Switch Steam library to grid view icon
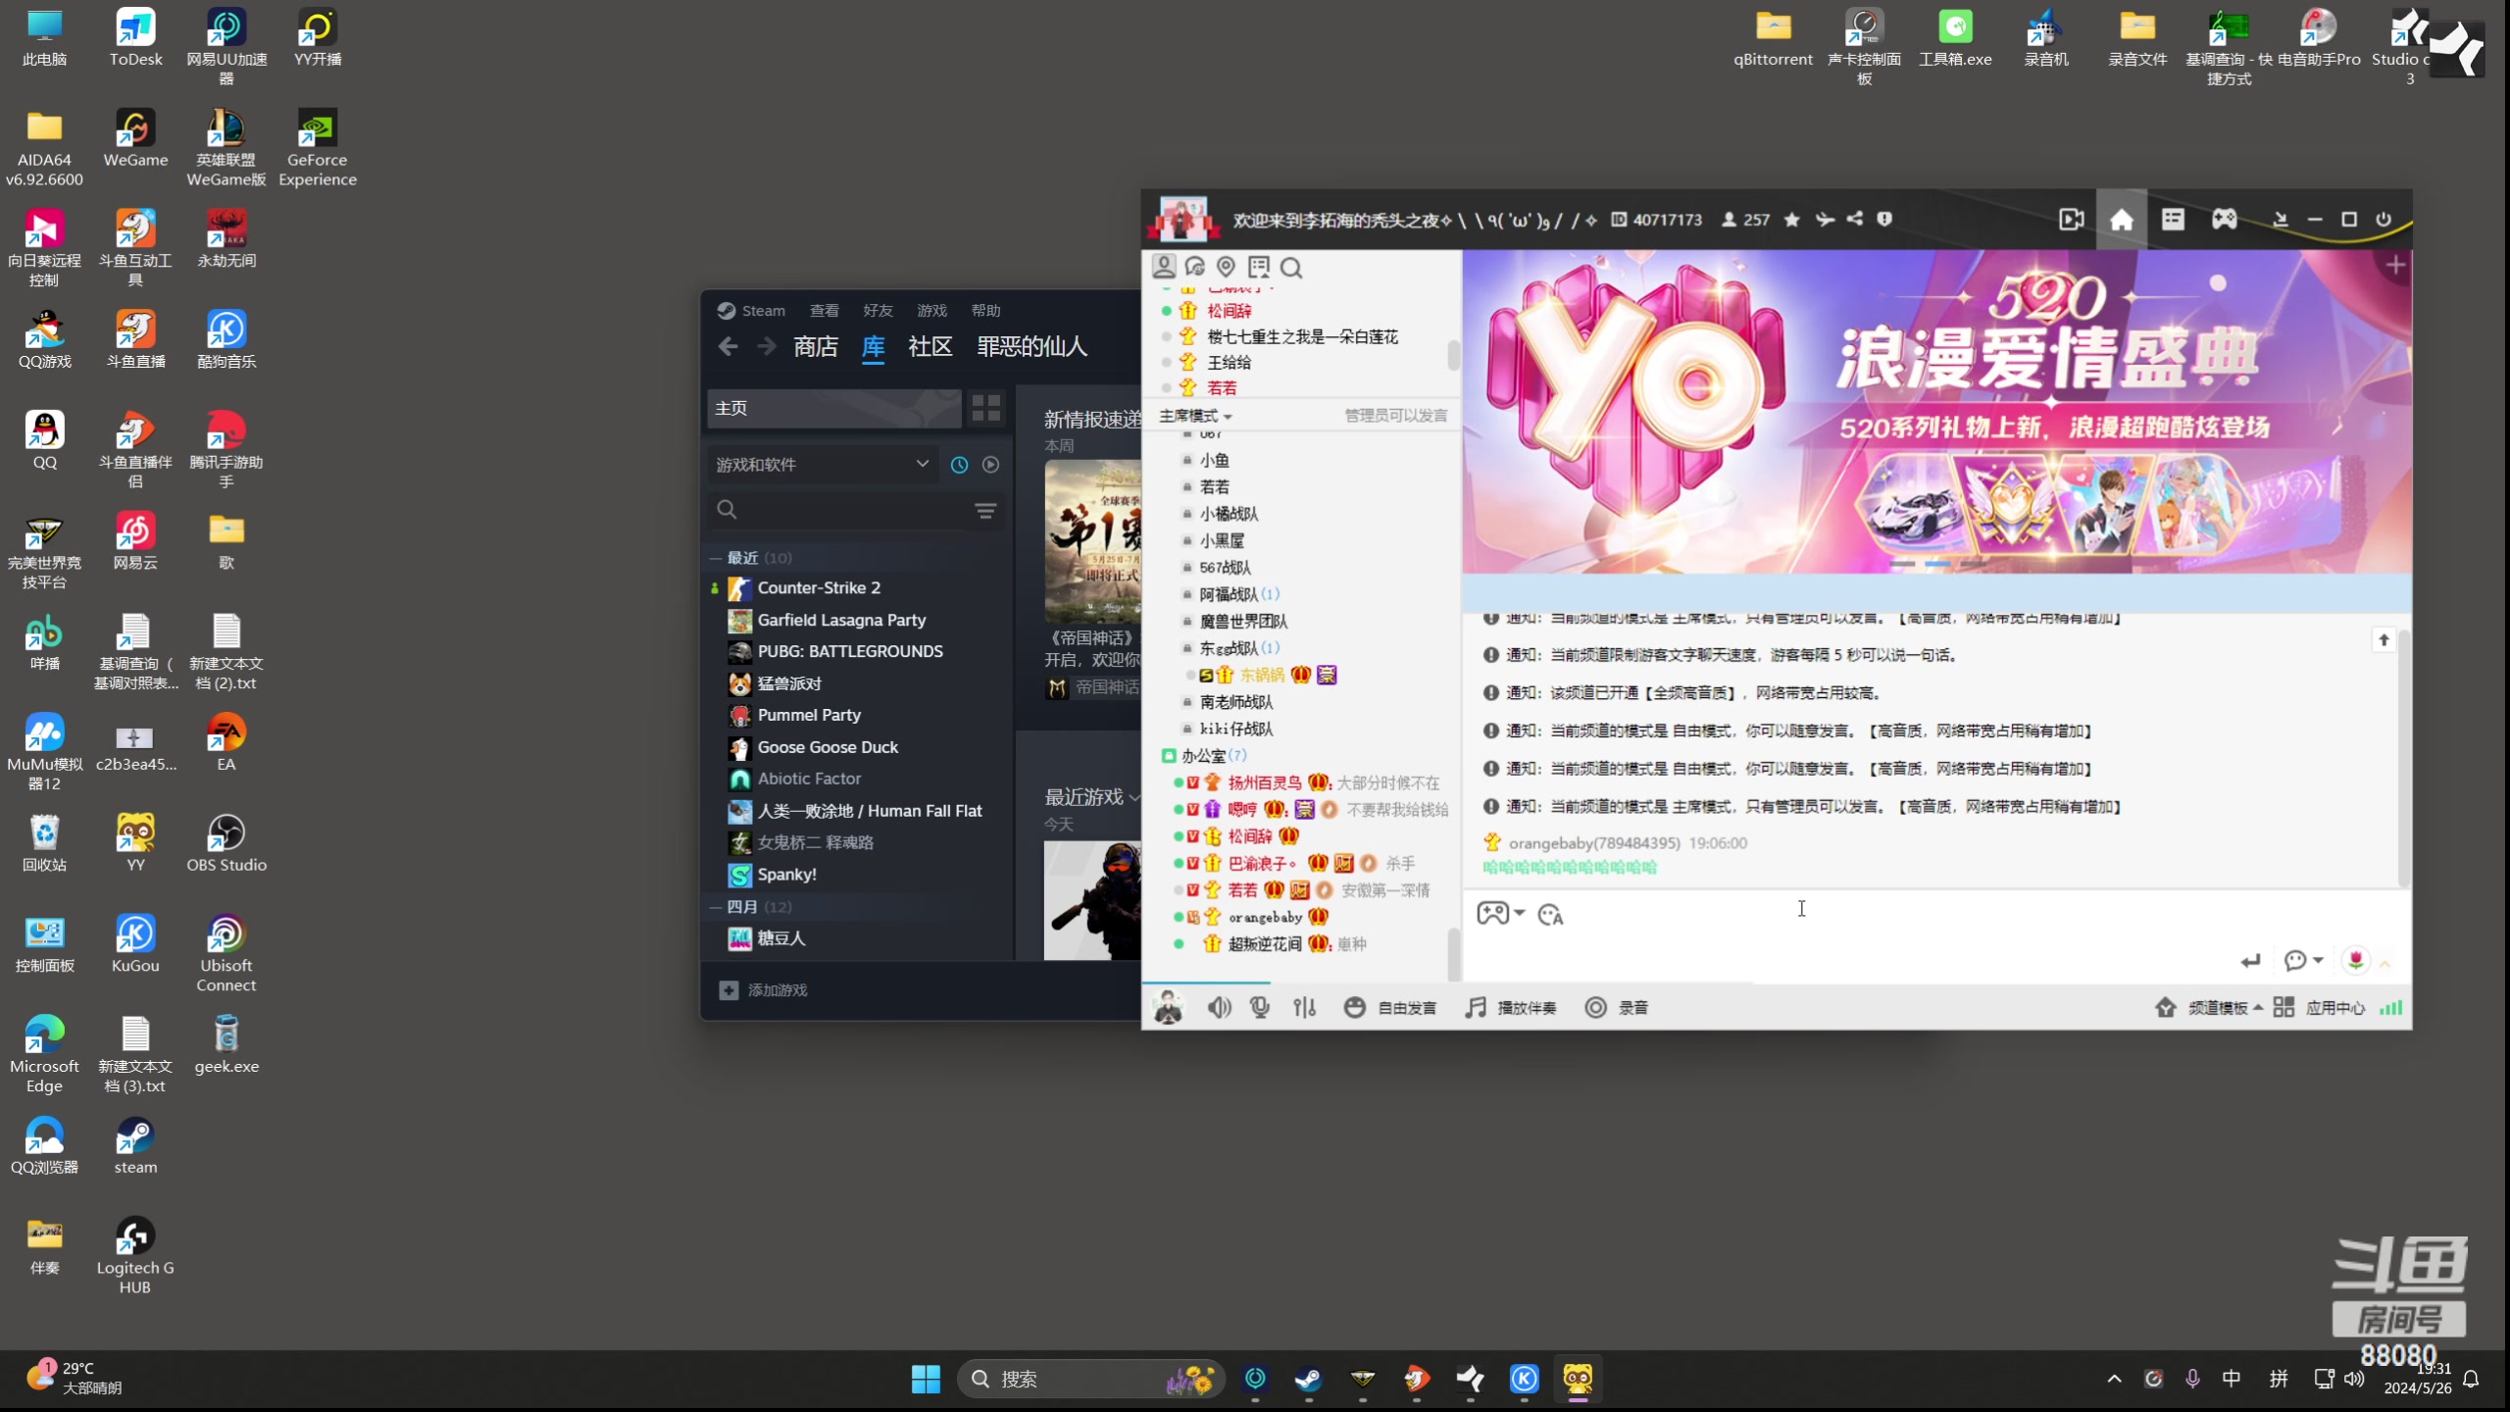Viewport: 2510px width, 1412px height. pyautogui.click(x=984, y=406)
